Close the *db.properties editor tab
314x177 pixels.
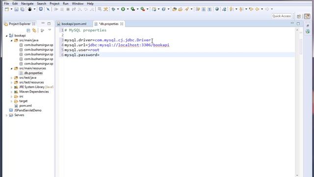tap(122, 24)
